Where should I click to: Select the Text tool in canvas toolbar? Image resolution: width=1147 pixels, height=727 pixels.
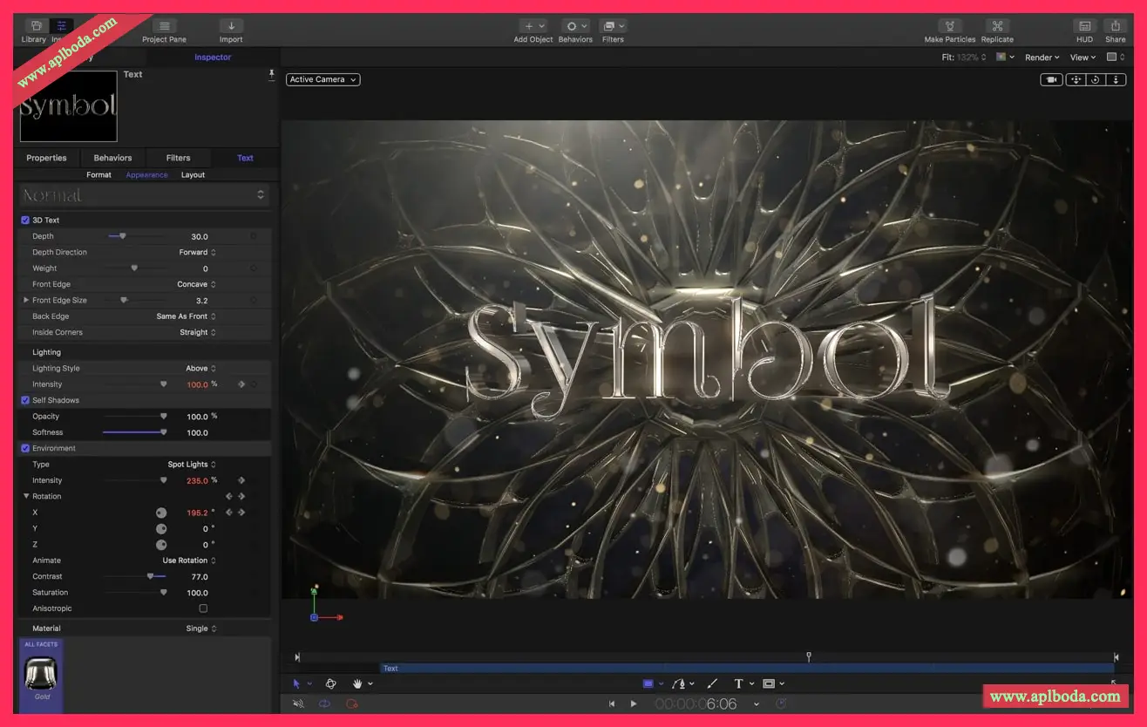click(x=738, y=683)
